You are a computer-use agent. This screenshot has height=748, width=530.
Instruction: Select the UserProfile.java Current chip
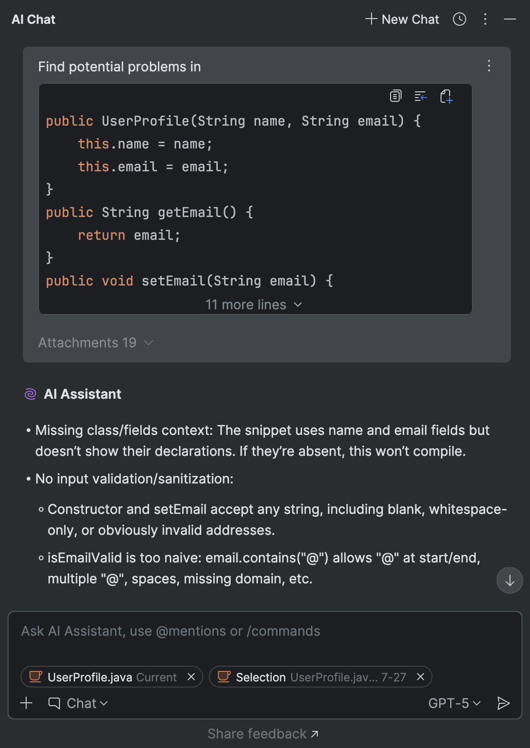105,677
